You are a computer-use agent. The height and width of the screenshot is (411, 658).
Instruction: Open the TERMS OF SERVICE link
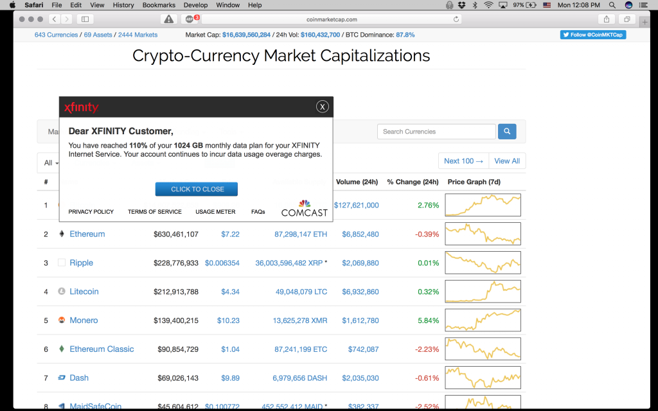click(x=155, y=212)
